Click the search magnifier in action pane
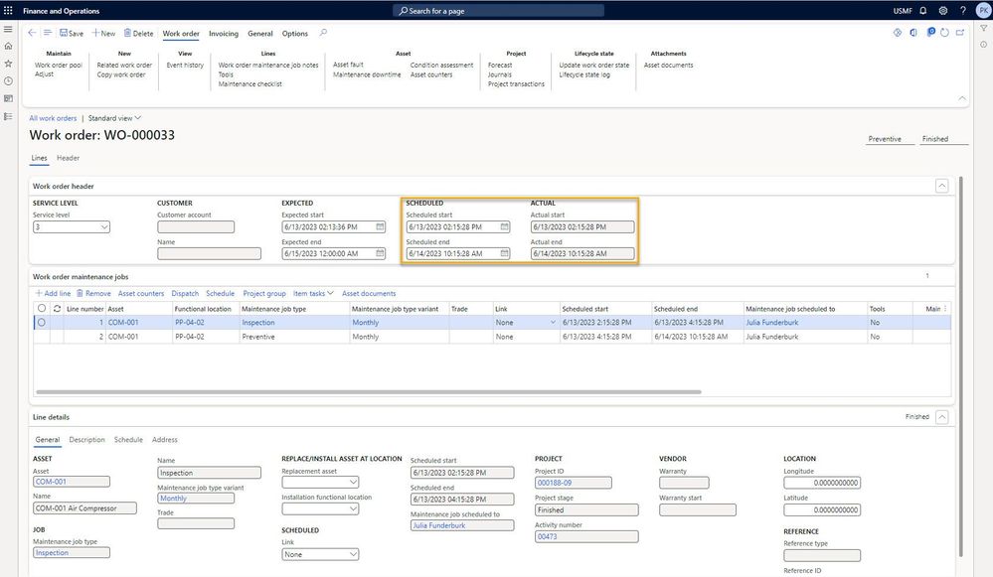The image size is (993, 577). point(323,33)
